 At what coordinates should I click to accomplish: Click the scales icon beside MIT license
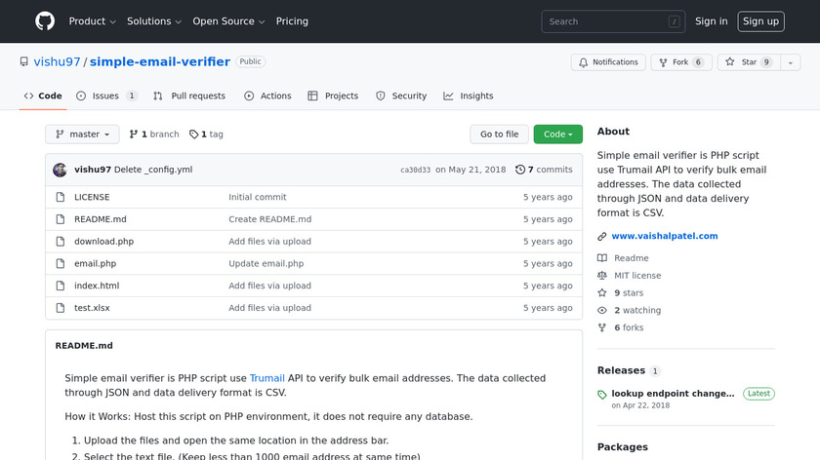[602, 275]
